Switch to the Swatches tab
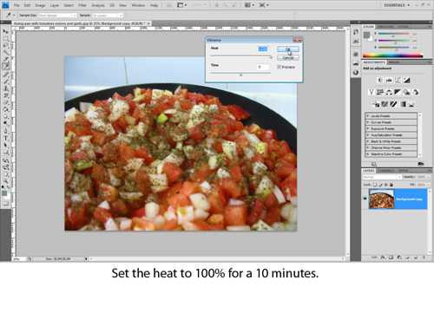Viewport: 434px width, 326px height. 385,27
